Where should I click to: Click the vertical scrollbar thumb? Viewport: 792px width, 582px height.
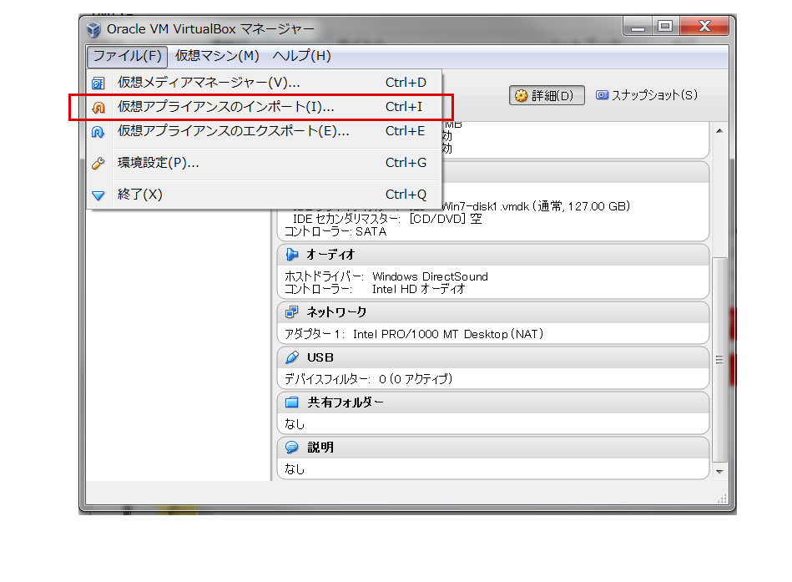coord(719,360)
